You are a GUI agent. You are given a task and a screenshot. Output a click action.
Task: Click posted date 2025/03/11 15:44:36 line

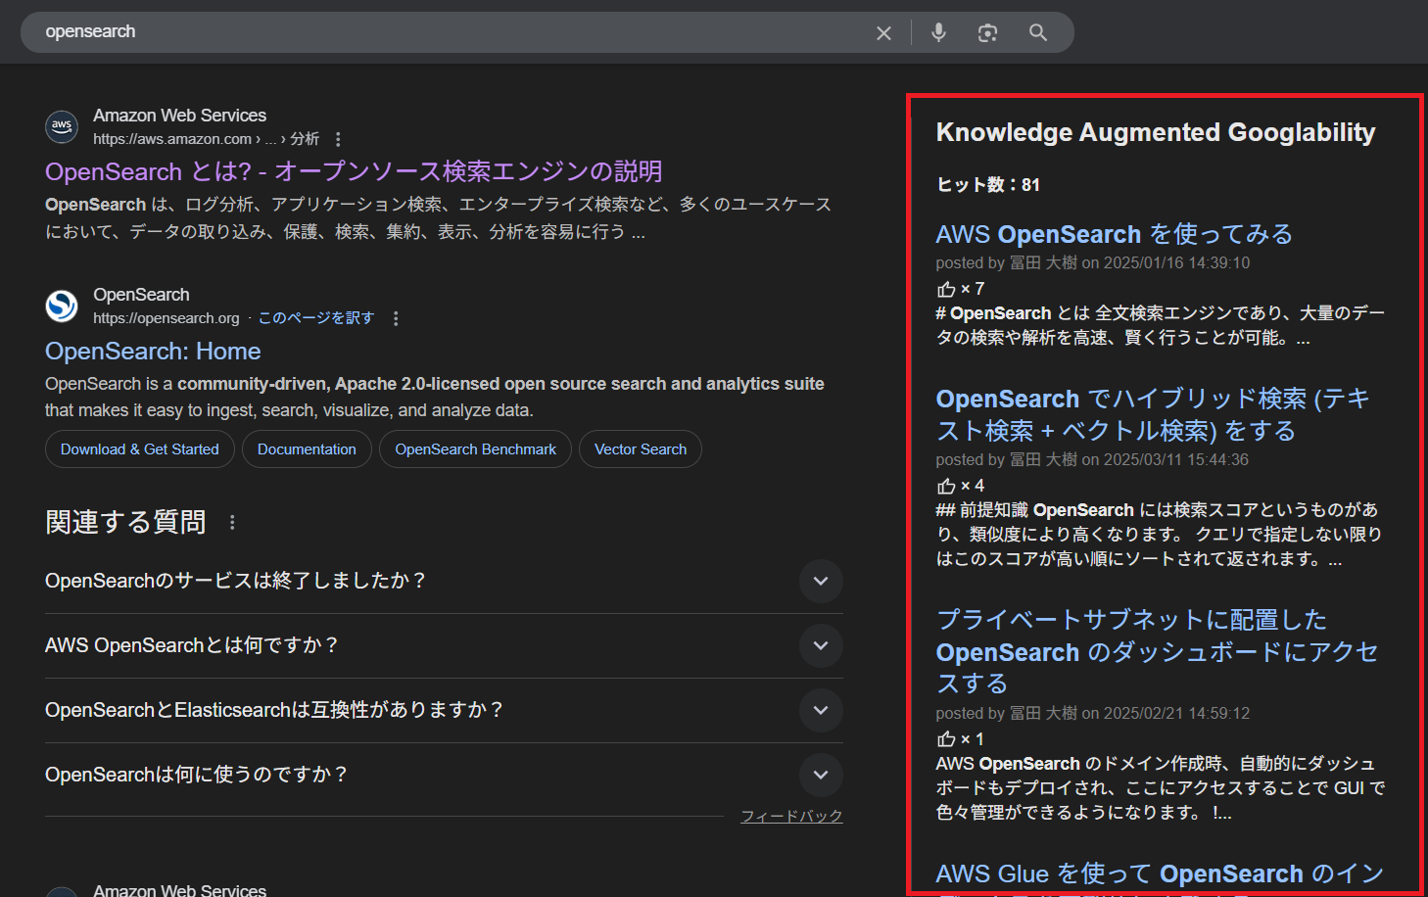click(1092, 459)
